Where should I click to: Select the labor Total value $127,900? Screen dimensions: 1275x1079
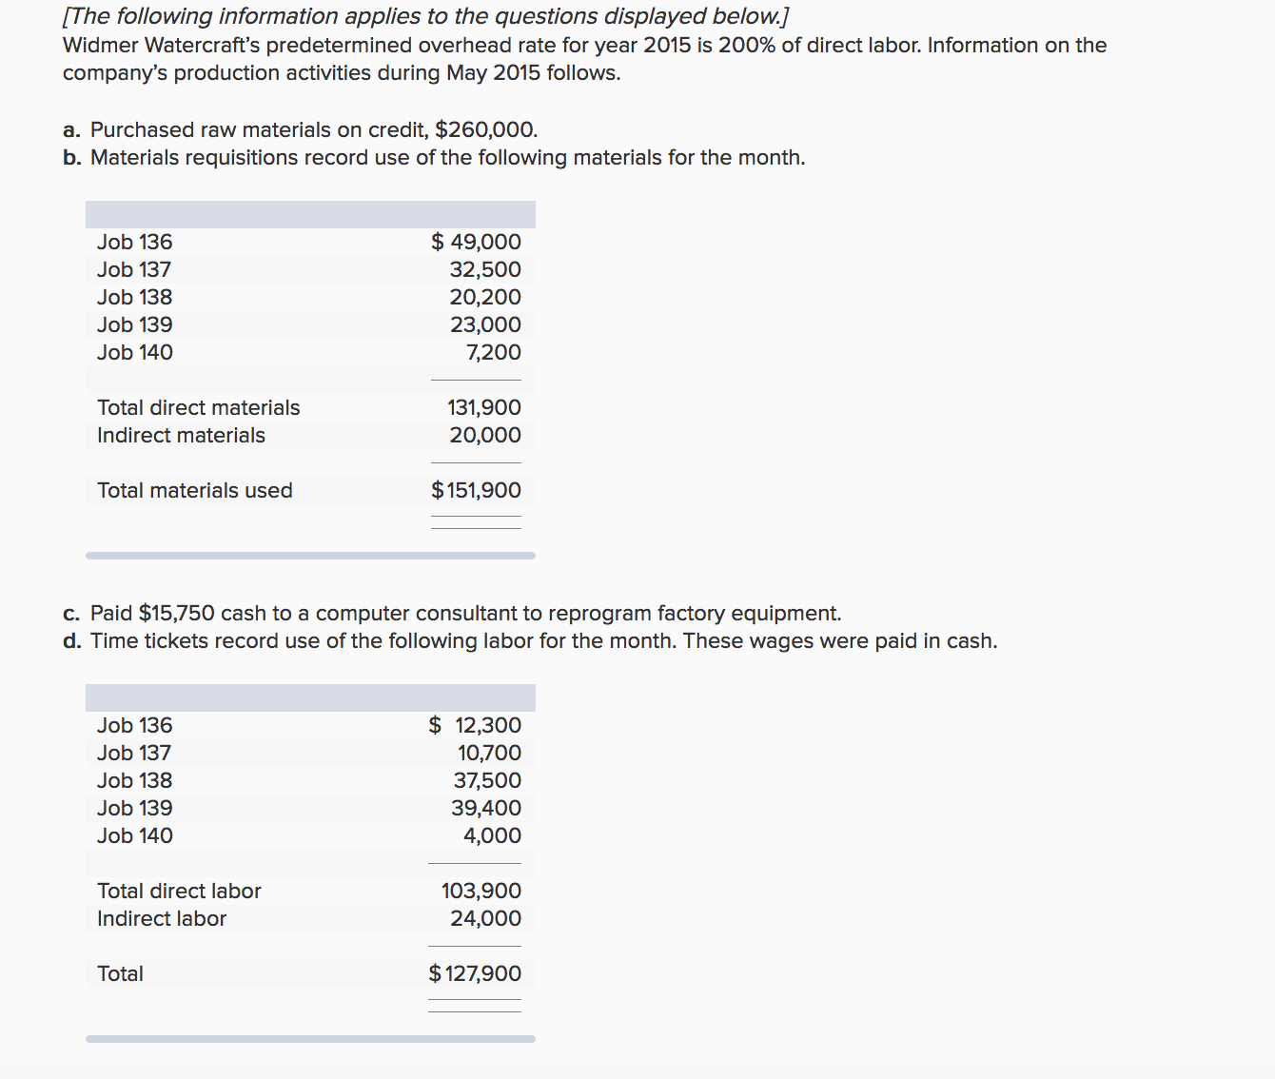475,973
